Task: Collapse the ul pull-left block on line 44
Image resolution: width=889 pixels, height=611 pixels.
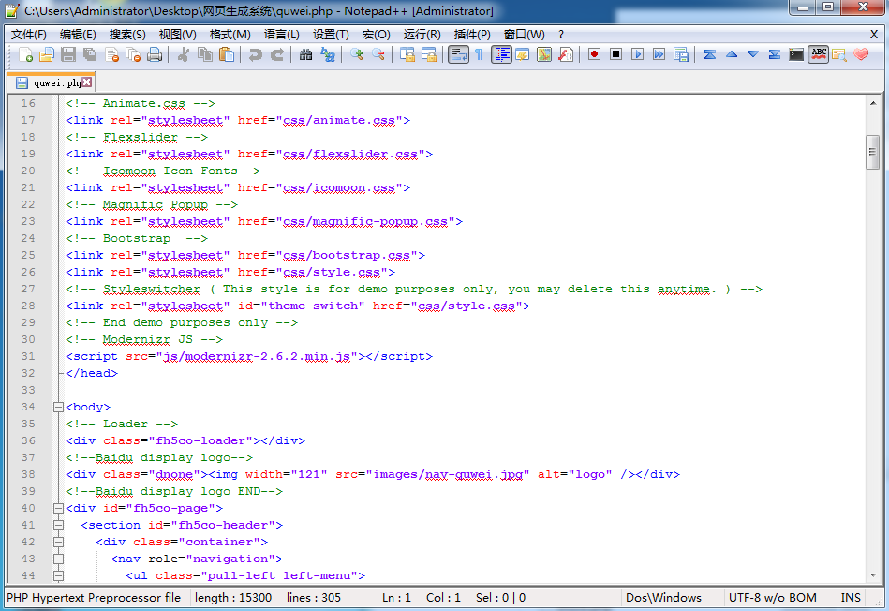Action: (58, 575)
